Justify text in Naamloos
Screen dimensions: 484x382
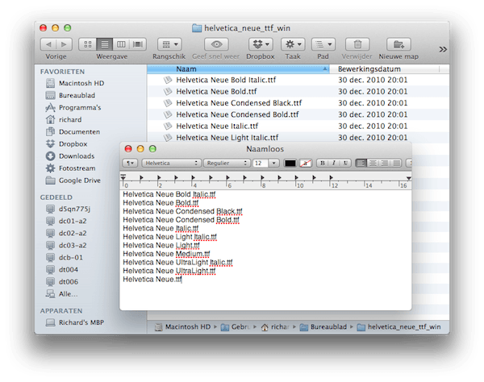397,163
